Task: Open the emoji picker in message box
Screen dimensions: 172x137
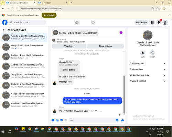Action: (x=117, y=120)
